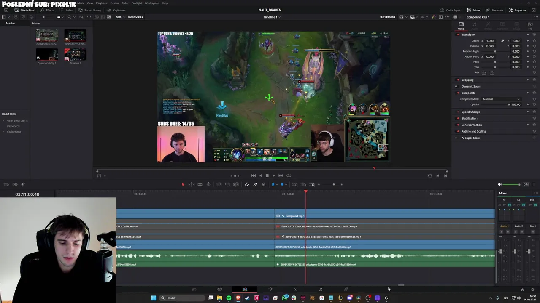Toggle the Retime and Scaling switch
This screenshot has width=540, height=303.
coord(458,131)
